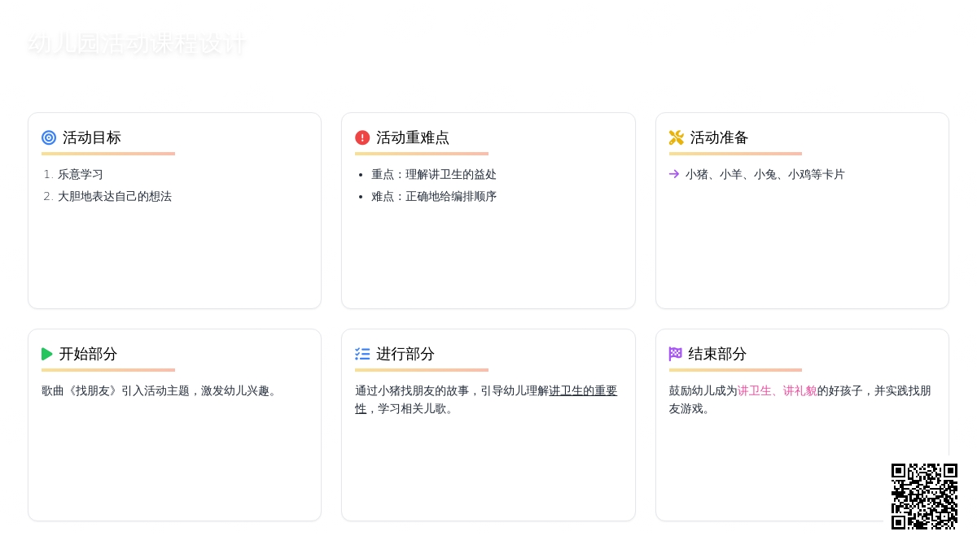Click the heading 活动目标
The image size is (977, 549).
click(92, 137)
